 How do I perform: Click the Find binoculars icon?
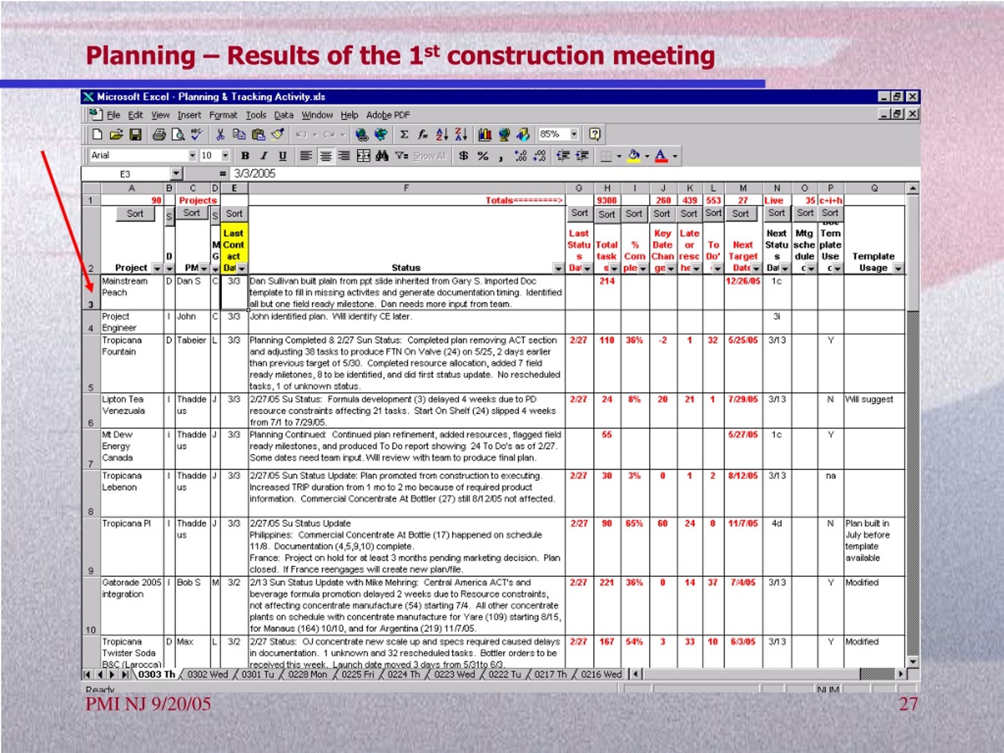[382, 156]
